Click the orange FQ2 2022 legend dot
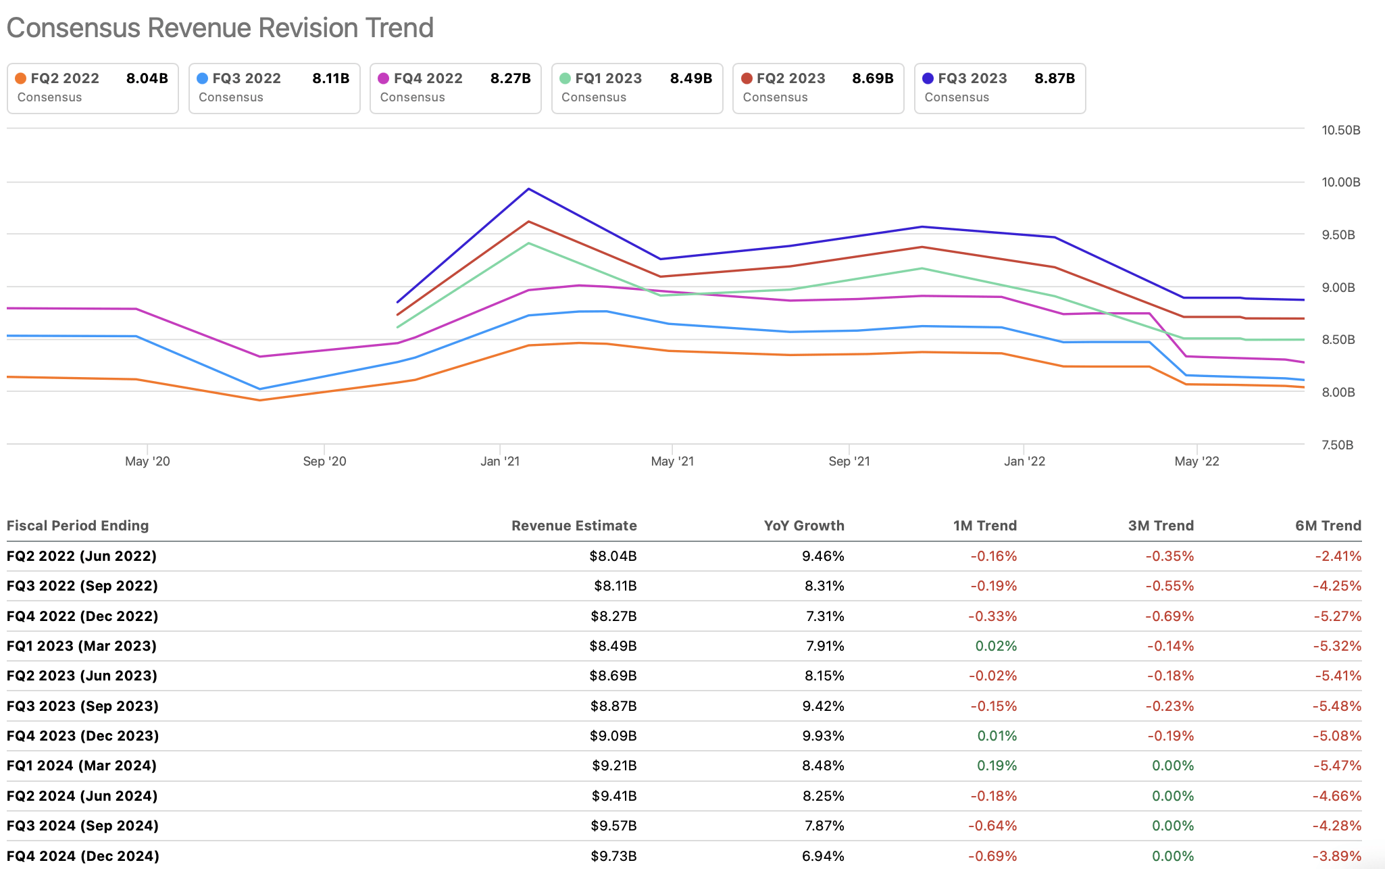1385x869 pixels. pos(21,78)
